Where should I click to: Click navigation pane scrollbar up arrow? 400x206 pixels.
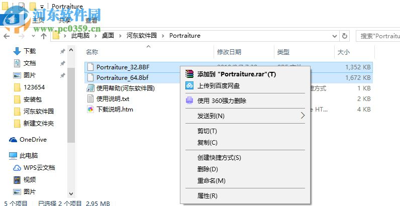[x=71, y=50]
